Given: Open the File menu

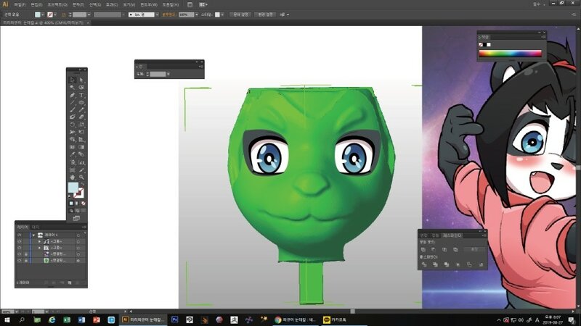Looking at the screenshot, I should pyautogui.click(x=20, y=4).
